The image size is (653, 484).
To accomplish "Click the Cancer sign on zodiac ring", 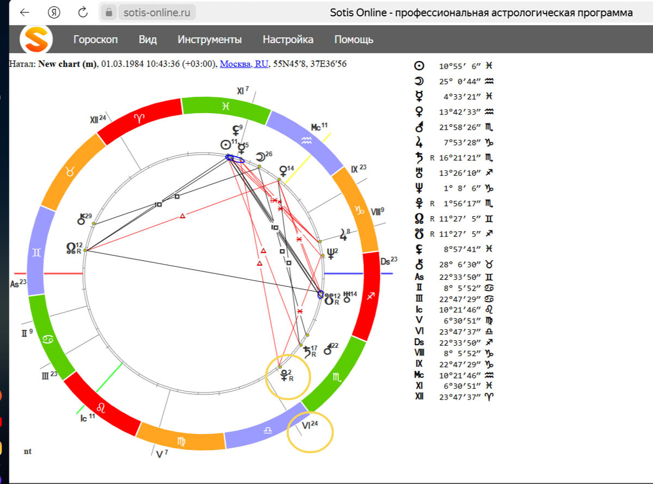I will tap(48, 339).
